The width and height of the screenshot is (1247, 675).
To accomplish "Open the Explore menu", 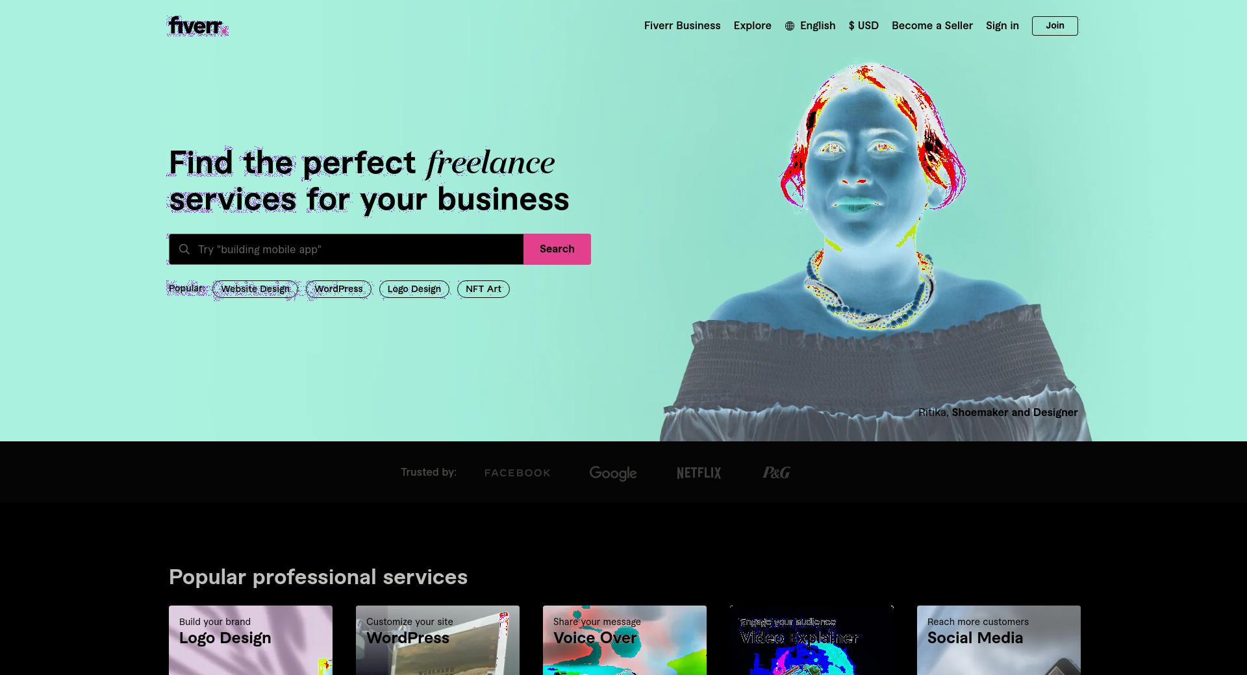I will pyautogui.click(x=752, y=26).
